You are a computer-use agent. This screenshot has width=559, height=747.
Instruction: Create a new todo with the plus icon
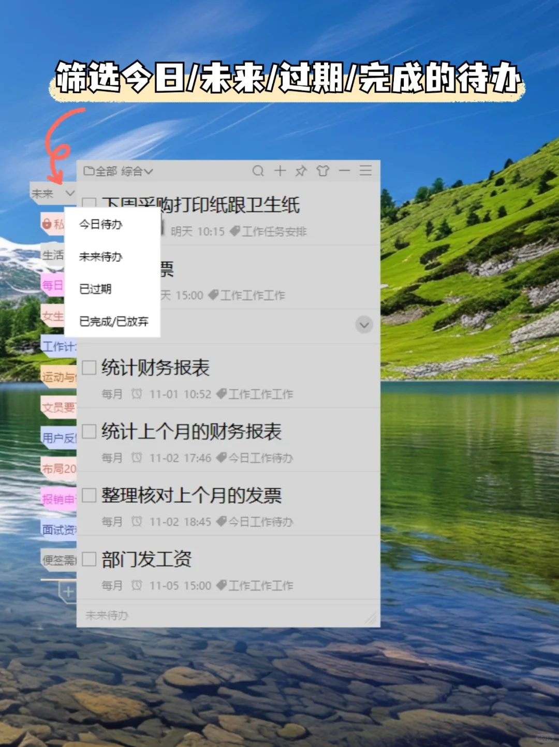[280, 171]
